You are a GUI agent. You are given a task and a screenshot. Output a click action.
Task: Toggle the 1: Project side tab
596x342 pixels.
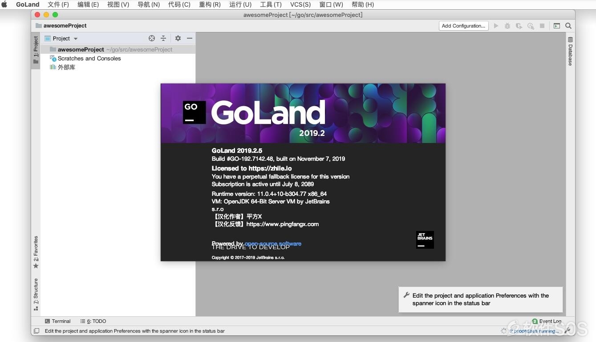tap(36, 50)
